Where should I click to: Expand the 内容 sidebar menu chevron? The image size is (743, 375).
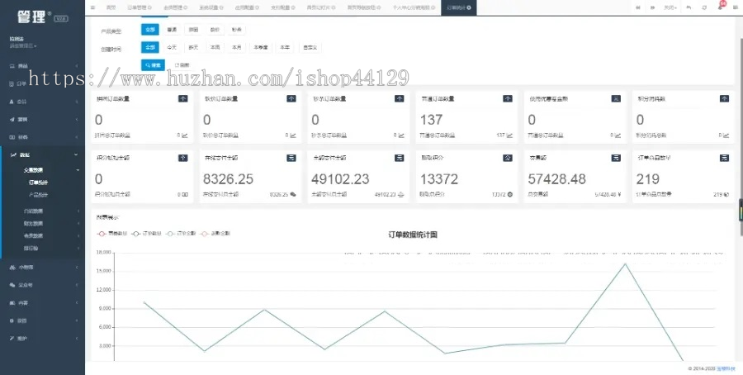point(77,303)
